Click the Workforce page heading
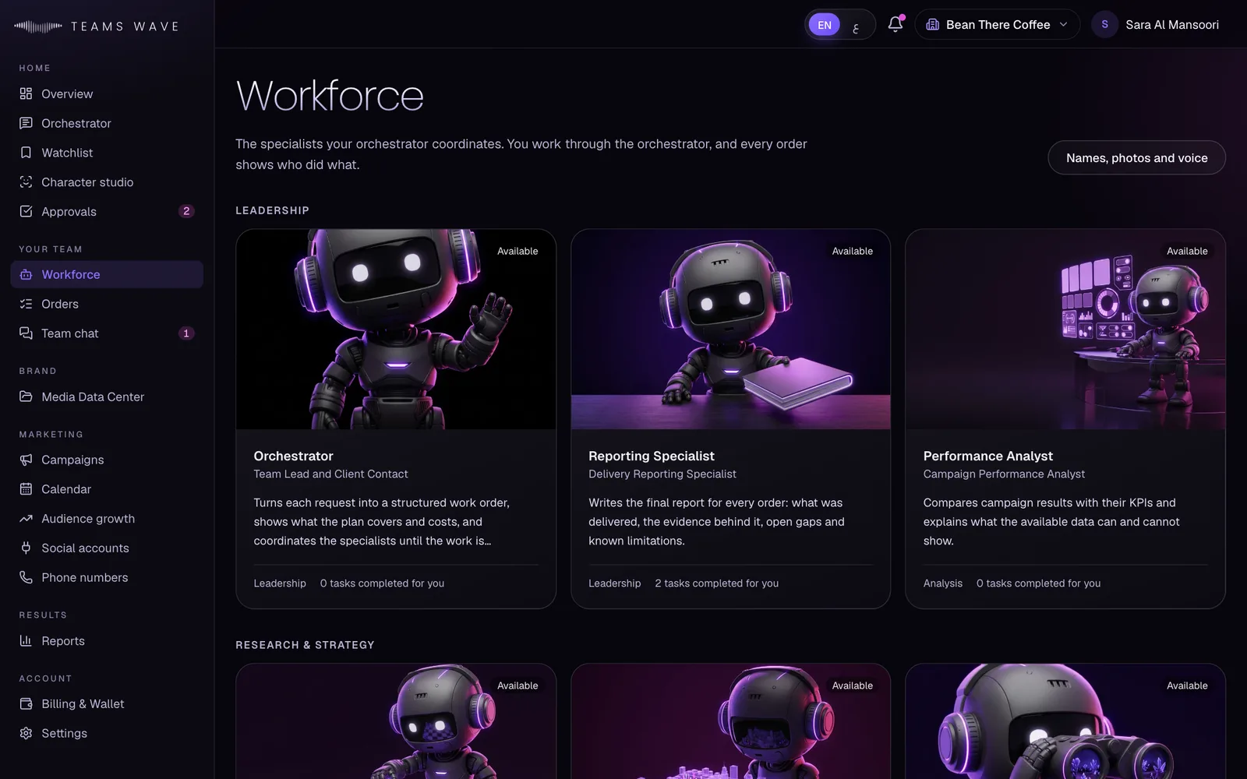Viewport: 1247px width, 779px height. click(330, 96)
